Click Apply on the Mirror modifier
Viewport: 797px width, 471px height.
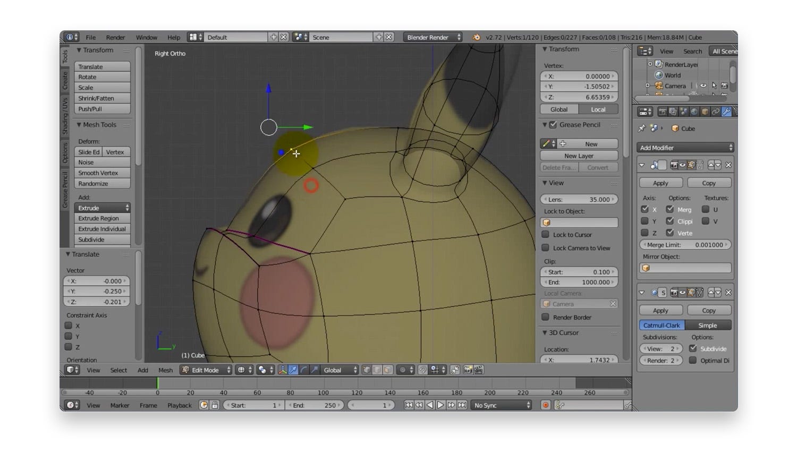660,183
